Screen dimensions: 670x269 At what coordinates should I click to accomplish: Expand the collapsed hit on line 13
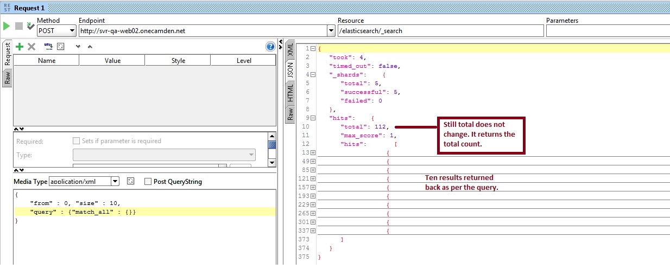pyautogui.click(x=313, y=153)
